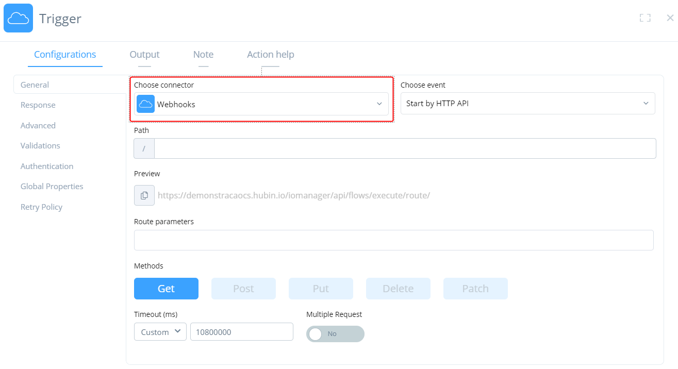678x369 pixels.
Task: Turn Multiple Request switch to Yes
Action: coord(335,333)
